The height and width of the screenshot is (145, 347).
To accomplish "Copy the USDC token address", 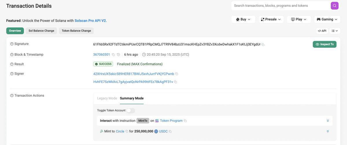I will (x=170, y=131).
